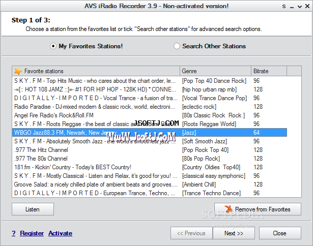Select Groove Salad ambient station
The width and height of the screenshot is (313, 246).
point(150,184)
